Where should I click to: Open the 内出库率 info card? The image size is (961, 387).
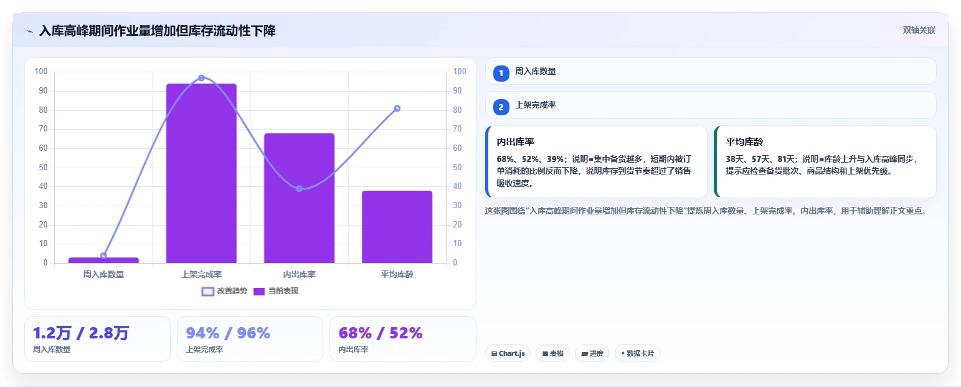click(x=596, y=162)
